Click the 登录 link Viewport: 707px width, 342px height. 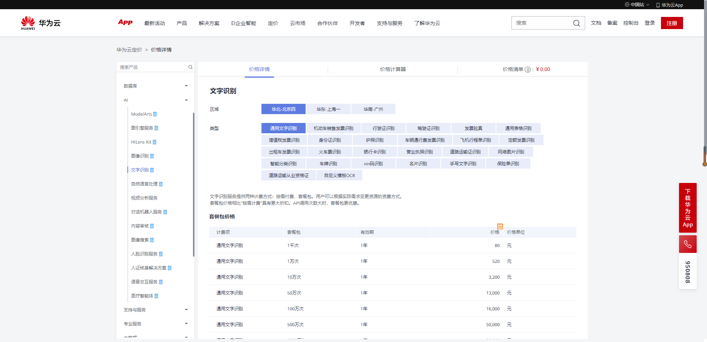coord(650,23)
